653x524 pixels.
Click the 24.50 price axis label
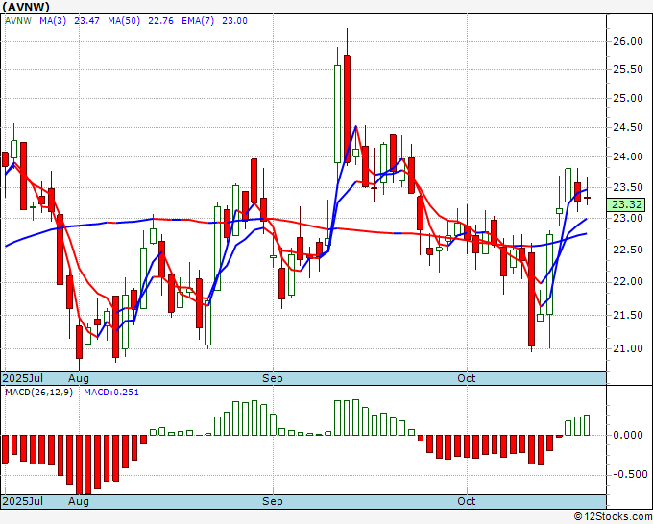[x=628, y=127]
